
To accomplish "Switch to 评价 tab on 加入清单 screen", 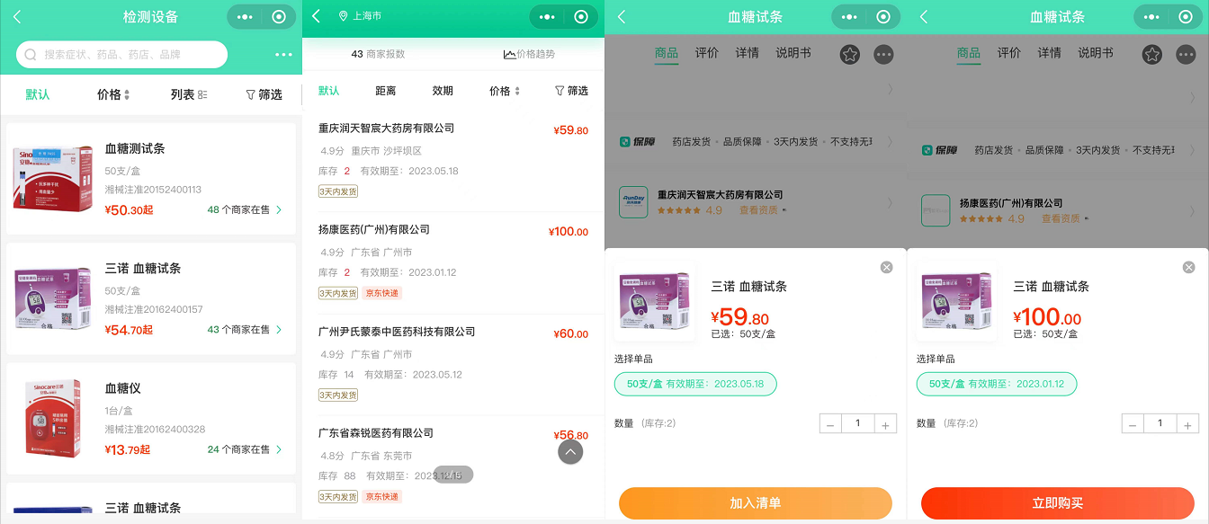I will pyautogui.click(x=707, y=53).
